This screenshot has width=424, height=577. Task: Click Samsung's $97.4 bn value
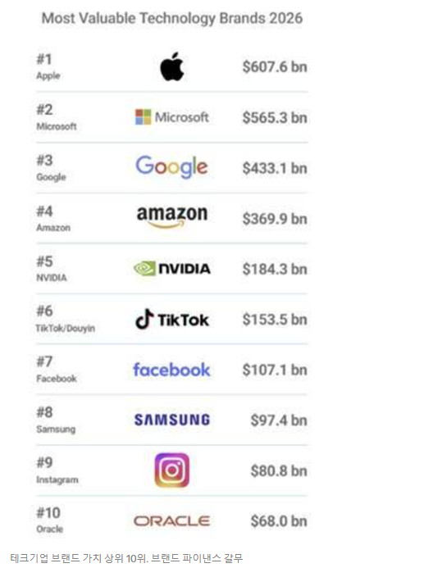279,420
